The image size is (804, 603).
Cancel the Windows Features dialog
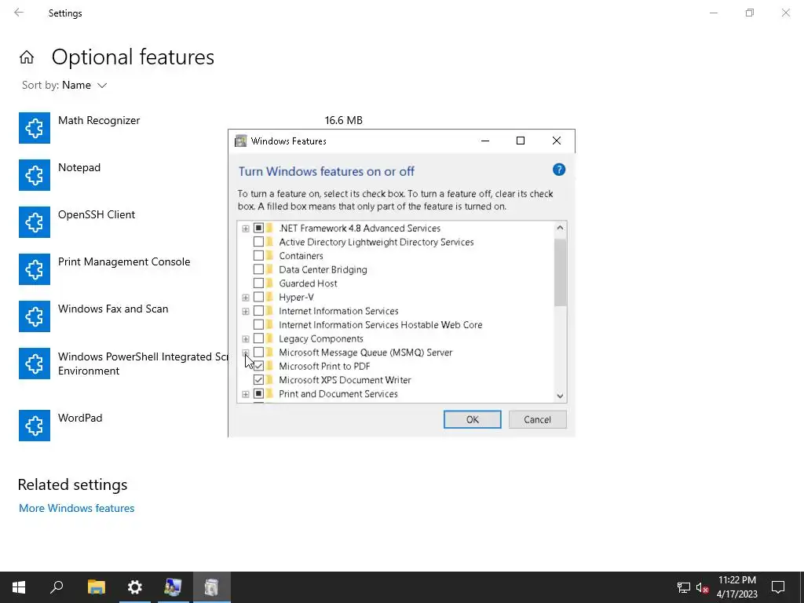coord(537,419)
